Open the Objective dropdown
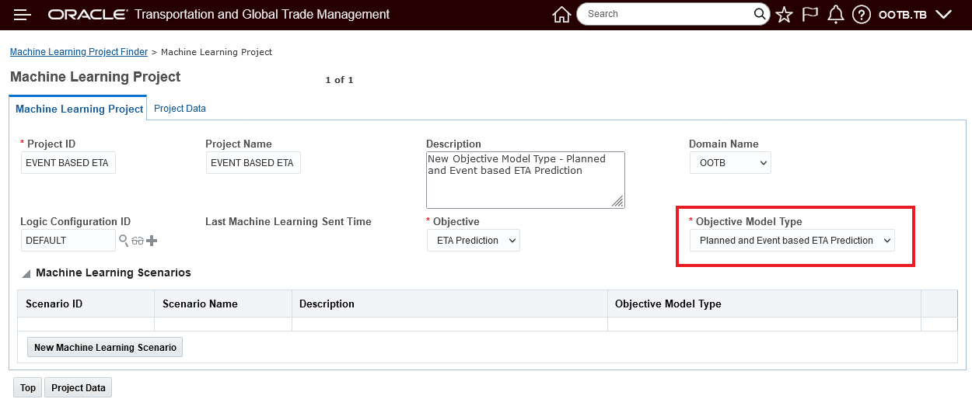Image resolution: width=972 pixels, height=406 pixels. coord(474,241)
